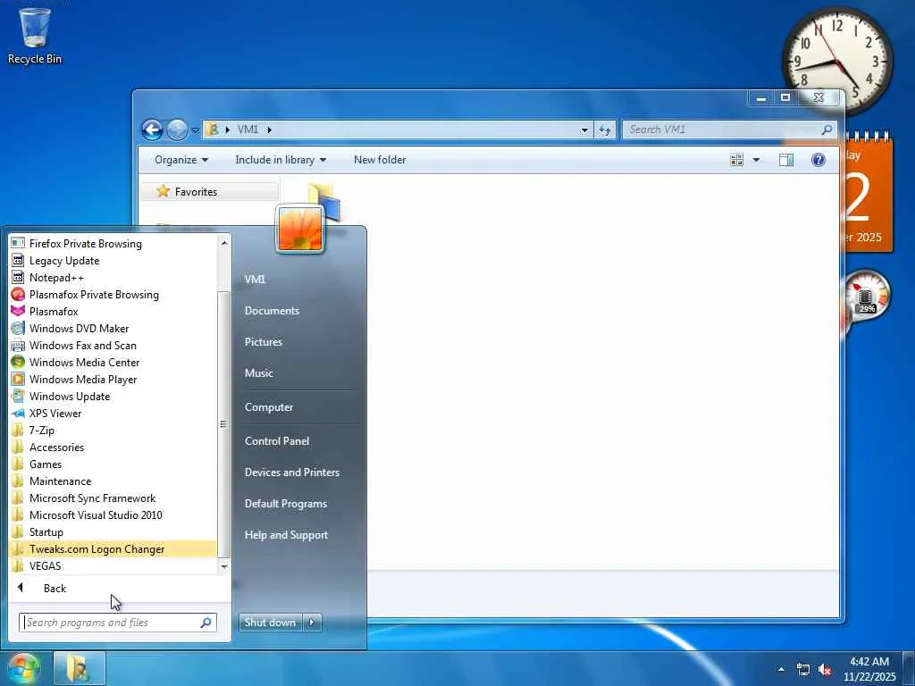
Task: Open Firefox Private Browsing from Start menu
Action: pyautogui.click(x=113, y=244)
